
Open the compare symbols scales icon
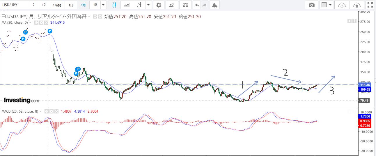pos(186,5)
